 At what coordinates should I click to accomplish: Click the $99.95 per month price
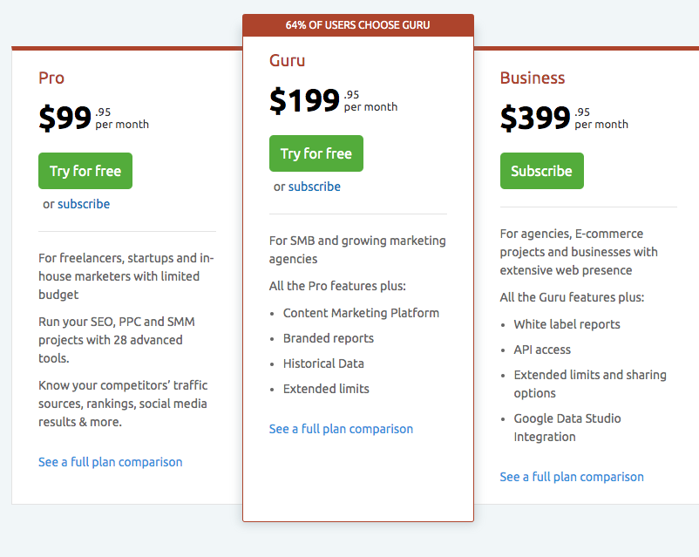pyautogui.click(x=93, y=118)
